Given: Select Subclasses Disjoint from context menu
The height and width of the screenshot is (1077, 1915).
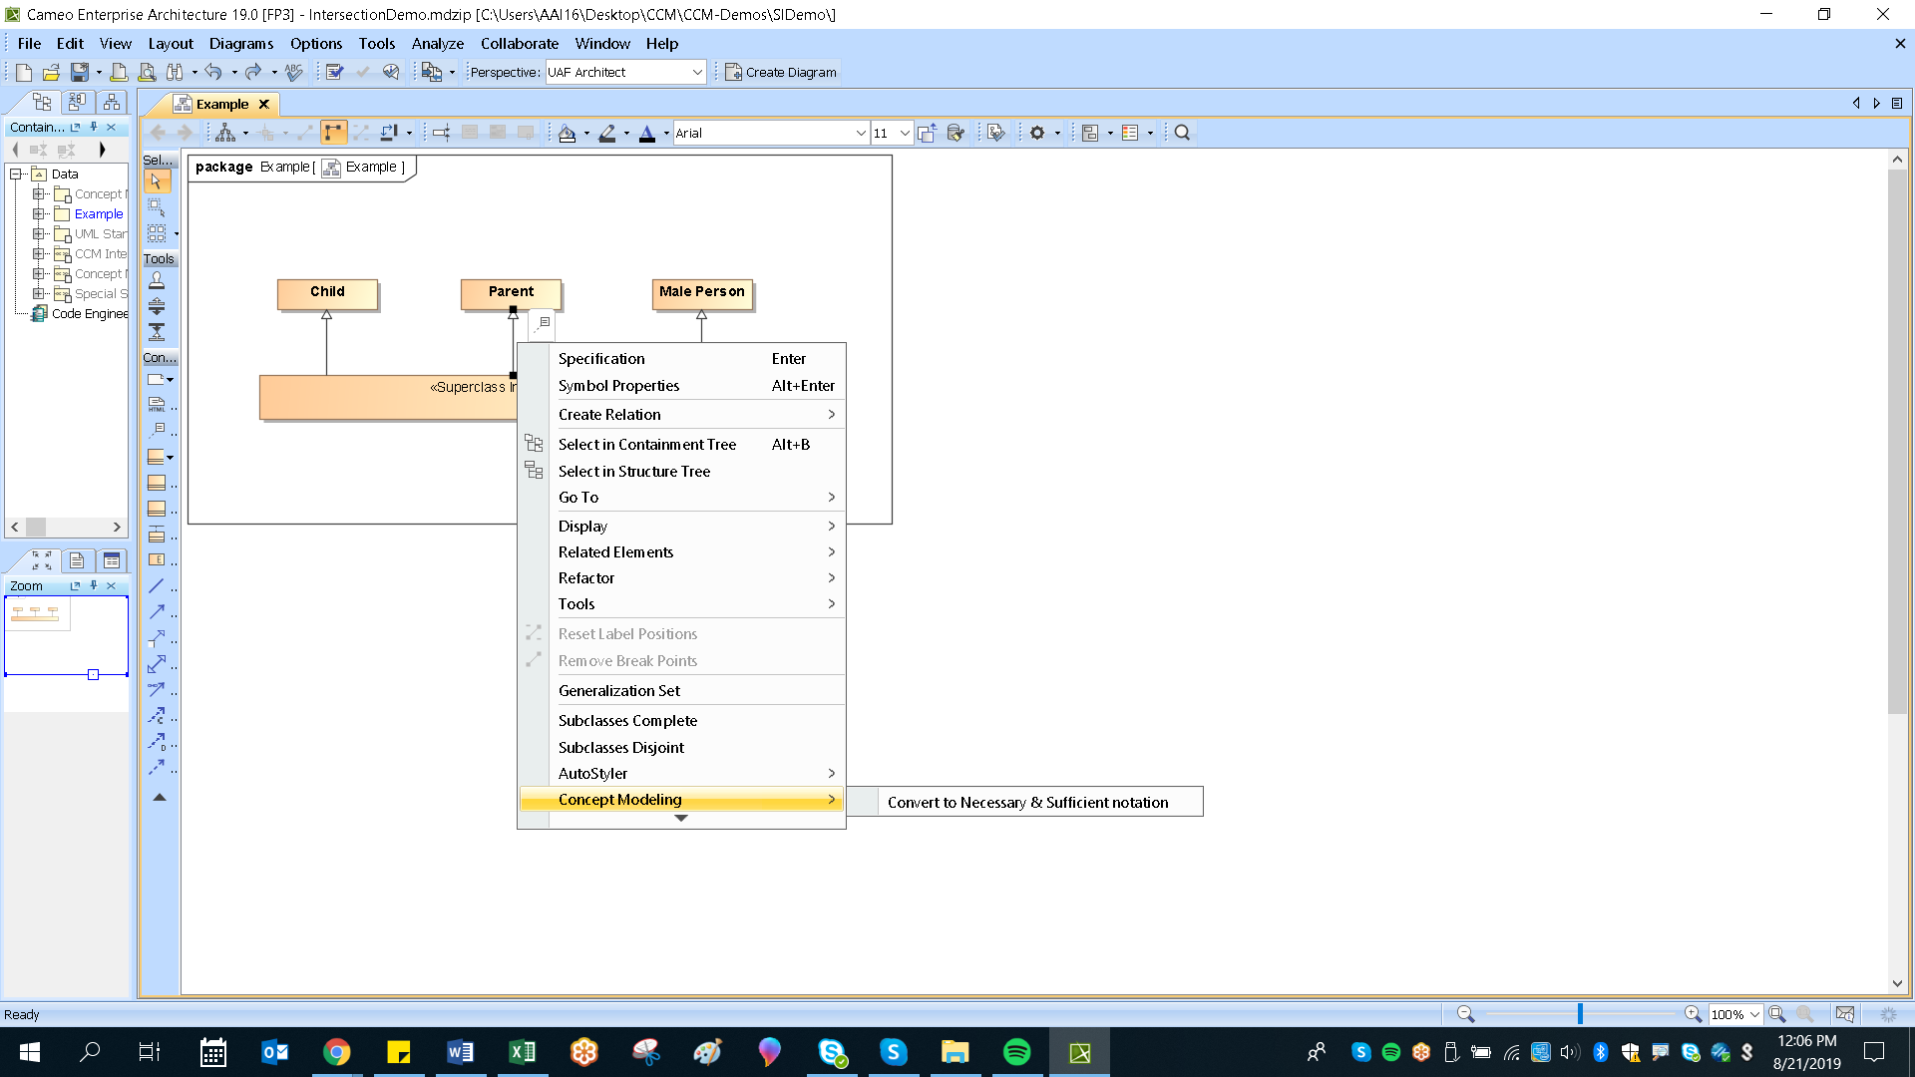Looking at the screenshot, I should click(x=620, y=747).
